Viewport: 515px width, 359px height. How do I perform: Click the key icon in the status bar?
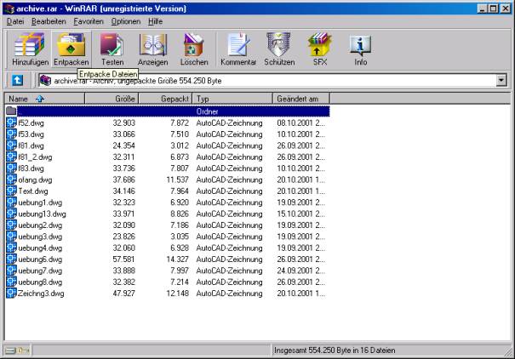pos(23,350)
